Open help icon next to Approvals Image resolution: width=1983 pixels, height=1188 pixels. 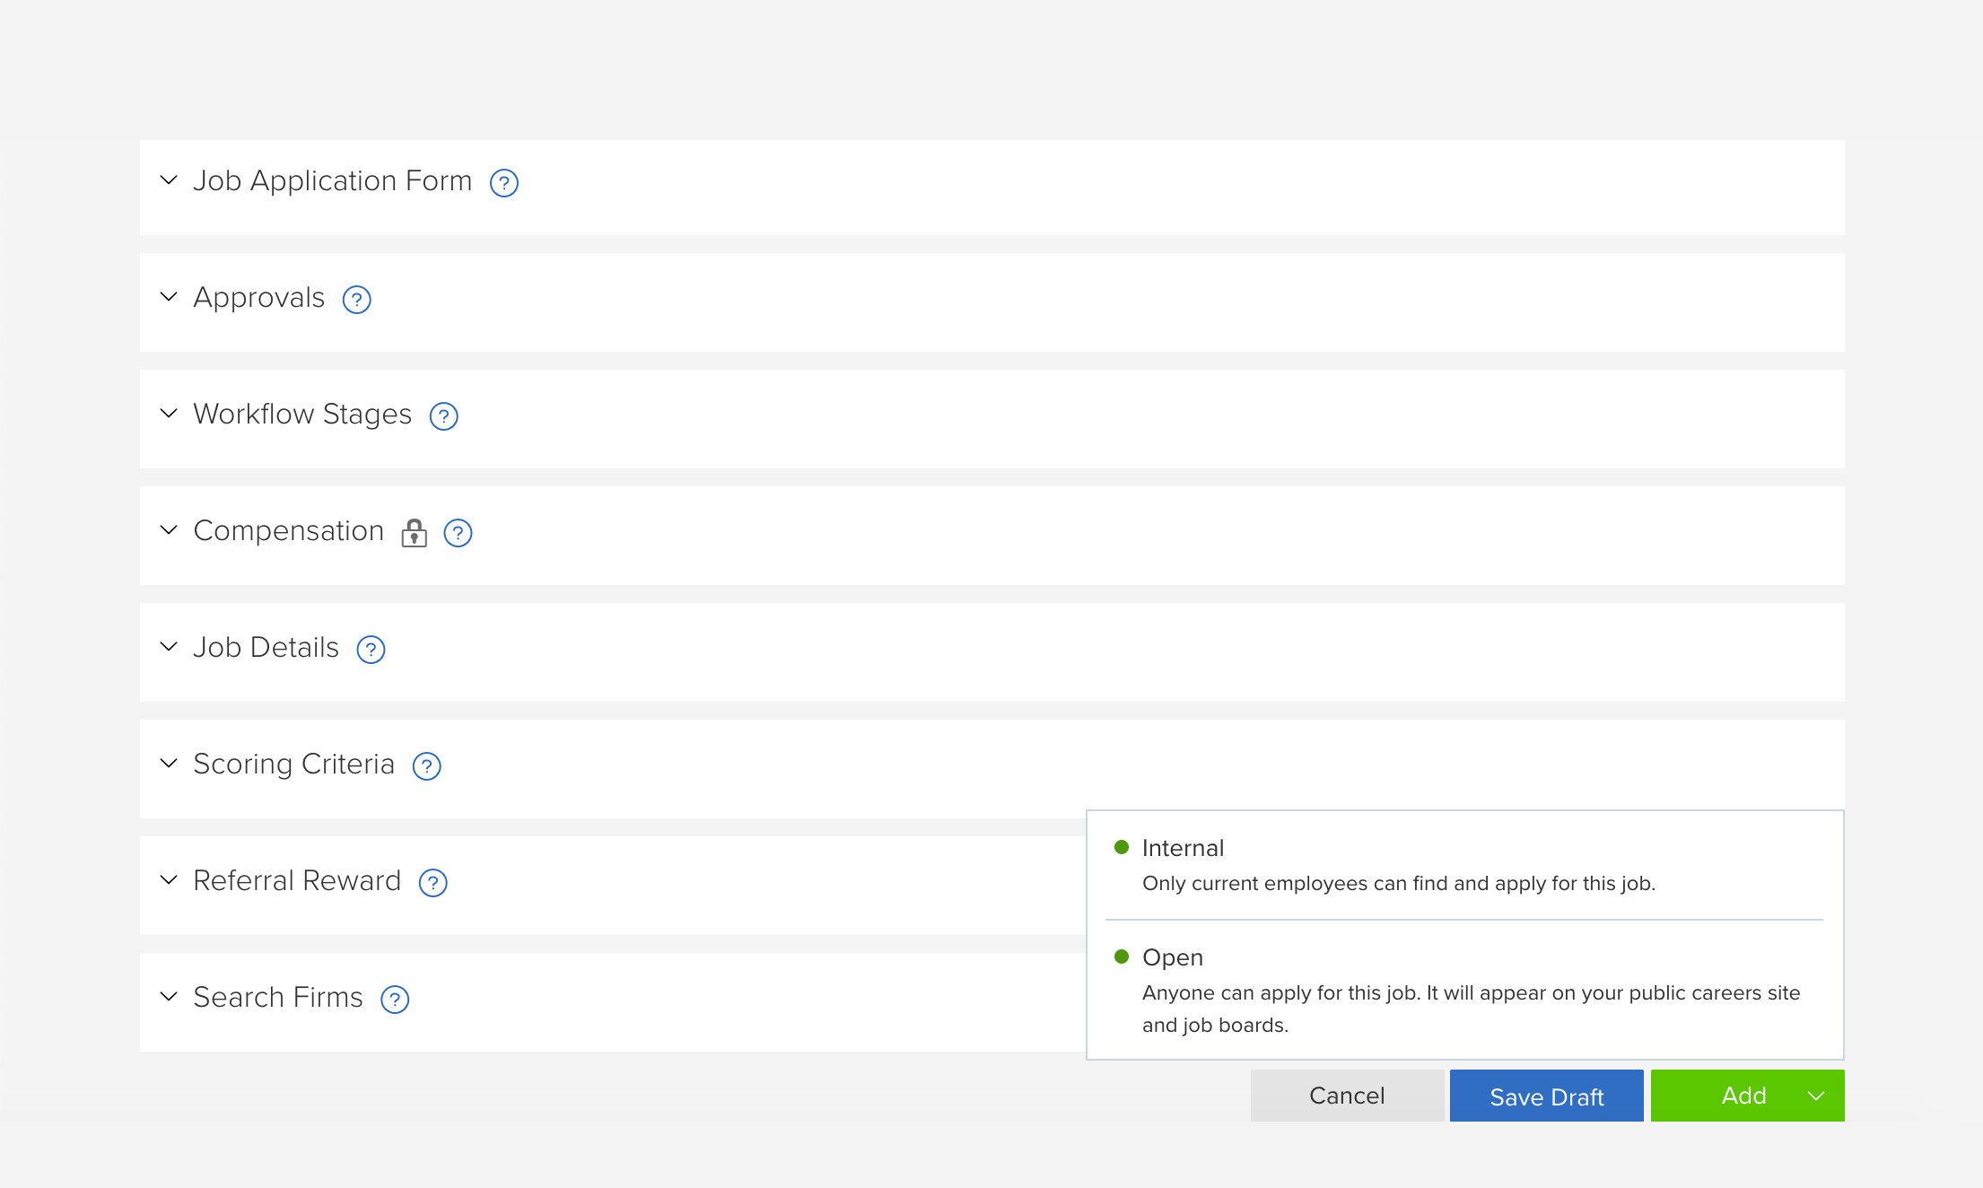pyautogui.click(x=357, y=300)
